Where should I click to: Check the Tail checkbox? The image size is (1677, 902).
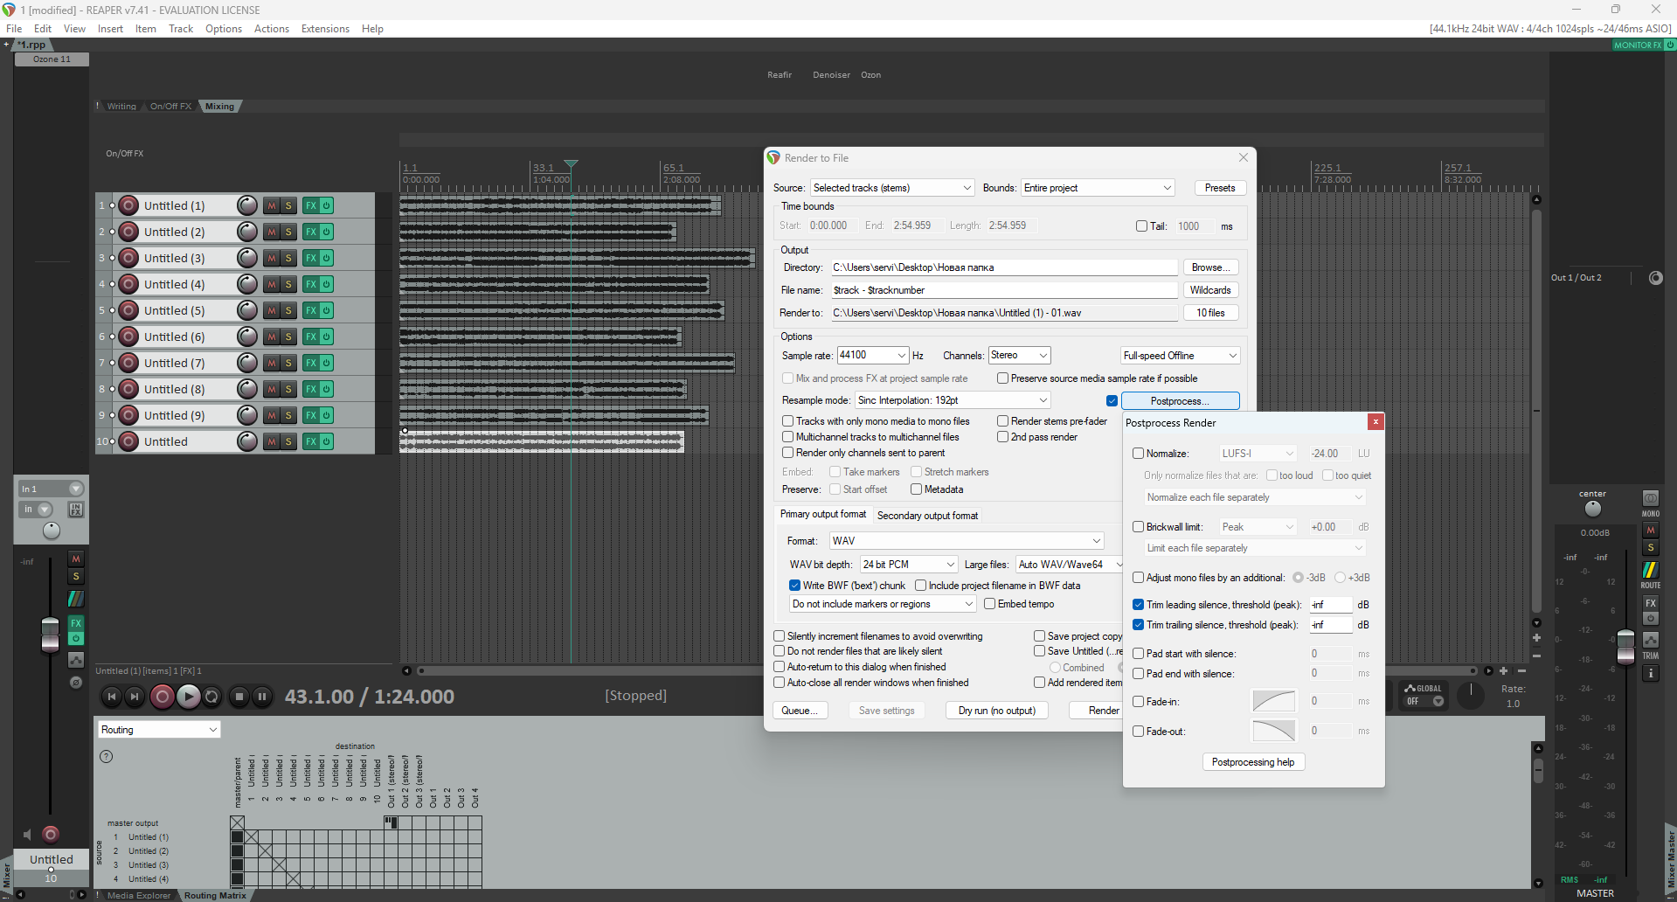click(1141, 226)
